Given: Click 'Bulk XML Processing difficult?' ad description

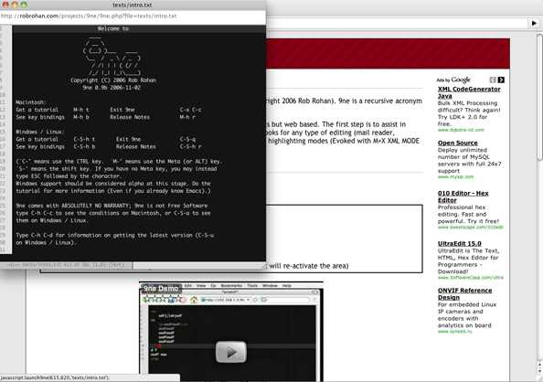Looking at the screenshot, I should (x=469, y=113).
